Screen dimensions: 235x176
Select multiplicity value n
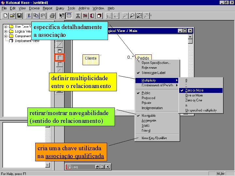[x=201, y=105]
